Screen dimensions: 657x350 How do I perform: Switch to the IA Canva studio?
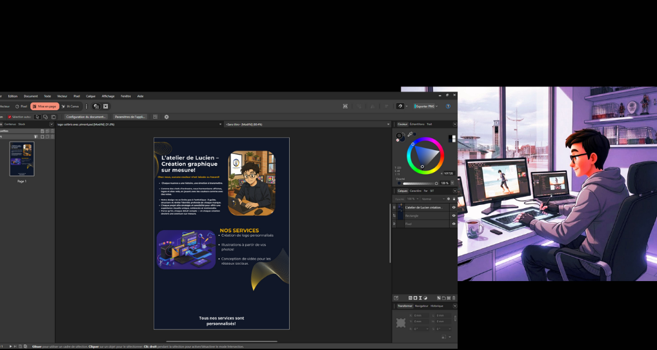(70, 106)
